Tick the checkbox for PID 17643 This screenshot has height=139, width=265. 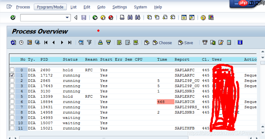point(12,86)
